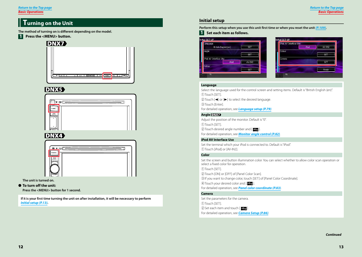Click Language SET button in the setup screenshot
The width and height of the screenshot is (362, 257).
250,47
